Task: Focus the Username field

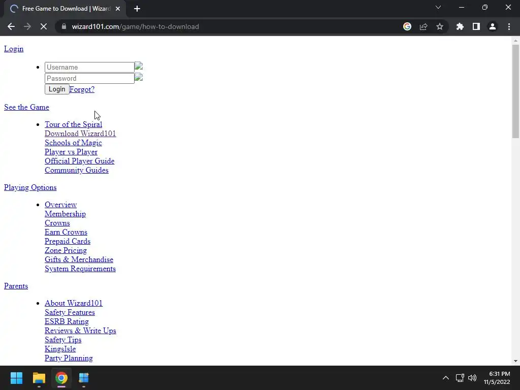Action: tap(89, 68)
